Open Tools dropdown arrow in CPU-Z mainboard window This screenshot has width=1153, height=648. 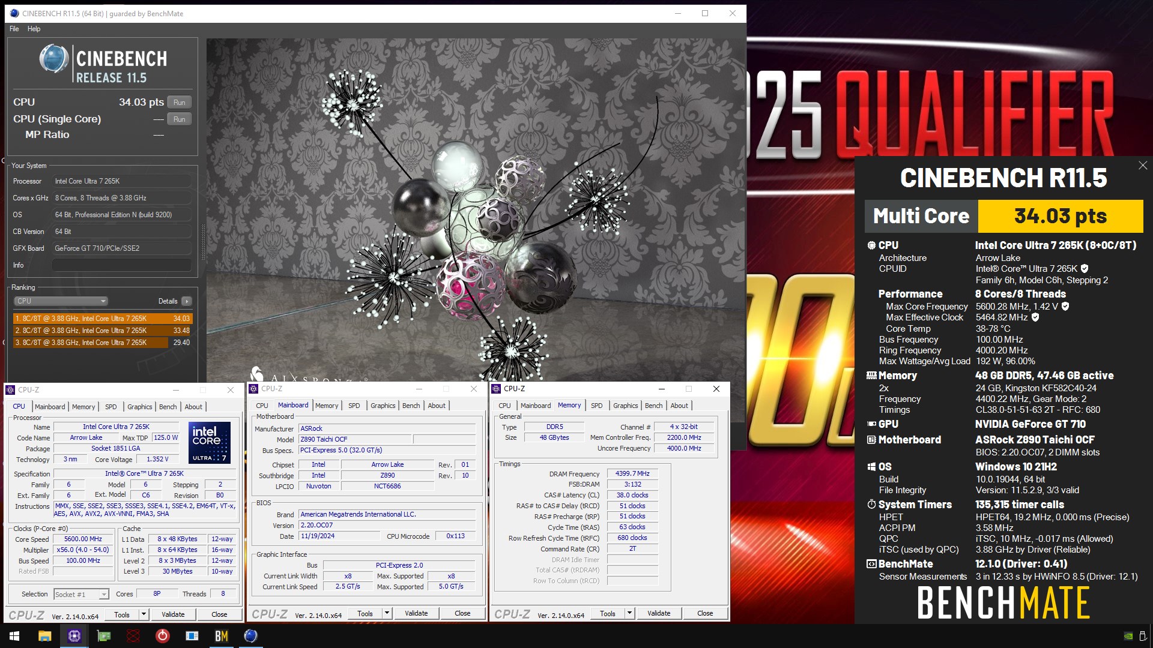coord(387,613)
